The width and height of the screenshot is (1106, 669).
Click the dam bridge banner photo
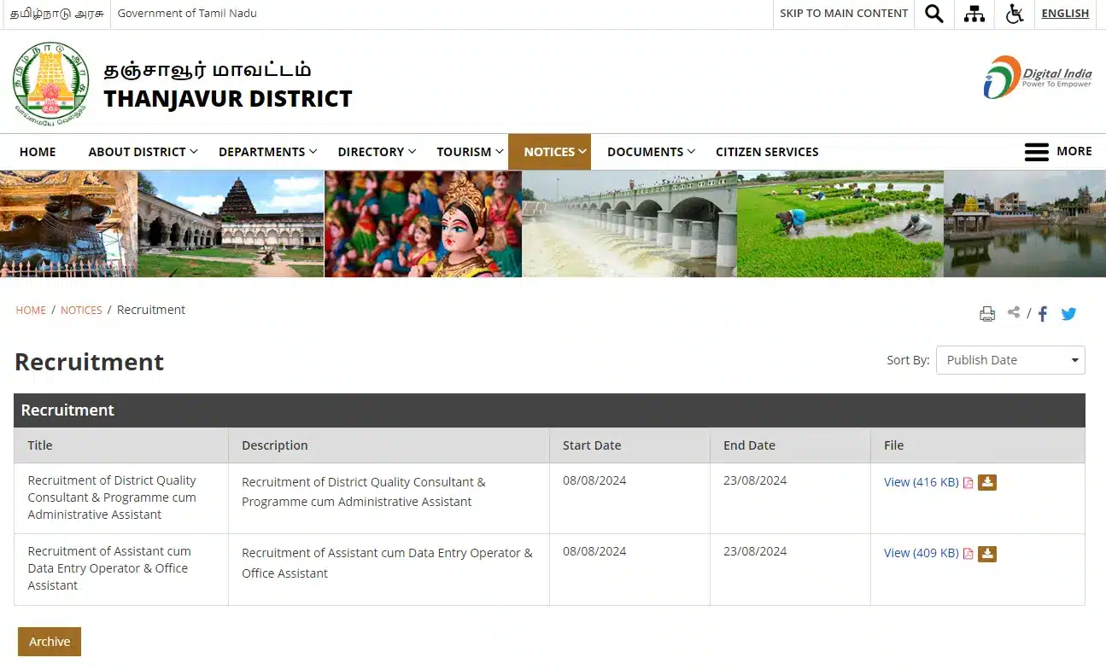click(629, 224)
